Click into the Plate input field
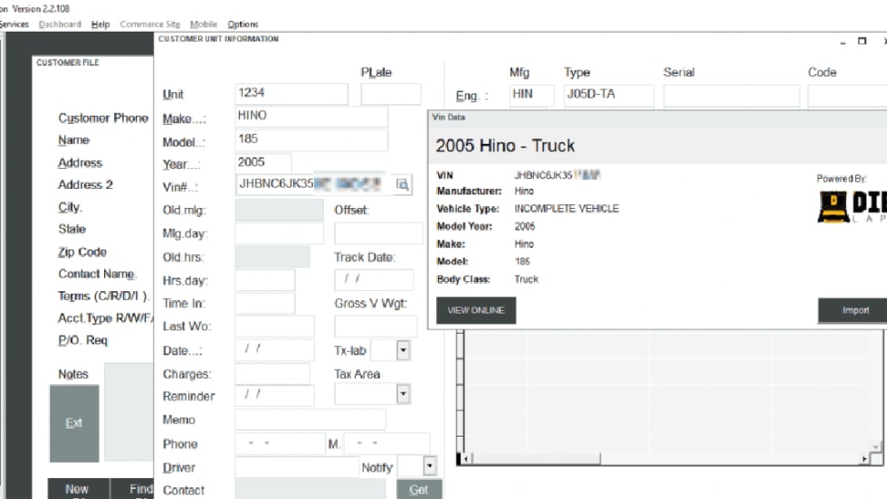Image resolution: width=887 pixels, height=499 pixels. tap(391, 94)
